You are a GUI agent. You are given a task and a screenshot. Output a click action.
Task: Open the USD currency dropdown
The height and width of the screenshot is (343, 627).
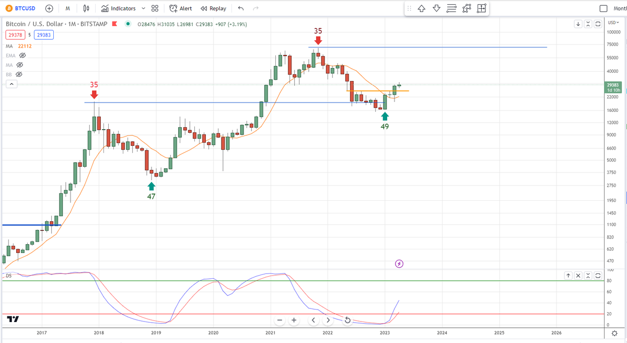613,22
